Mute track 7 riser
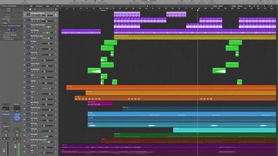278x156 pixels. click(32, 49)
